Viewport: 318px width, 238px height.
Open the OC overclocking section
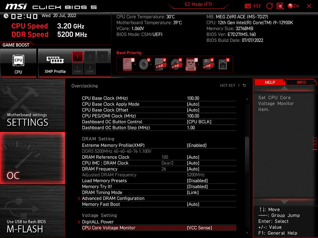click(x=33, y=158)
